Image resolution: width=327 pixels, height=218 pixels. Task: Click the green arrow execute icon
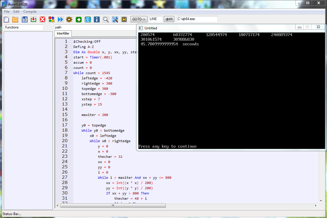pos(79,19)
